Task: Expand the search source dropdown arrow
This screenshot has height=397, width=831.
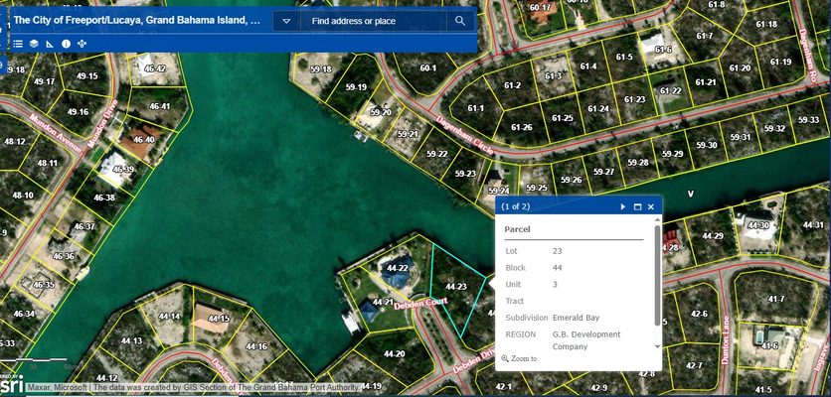Action: coord(286,21)
